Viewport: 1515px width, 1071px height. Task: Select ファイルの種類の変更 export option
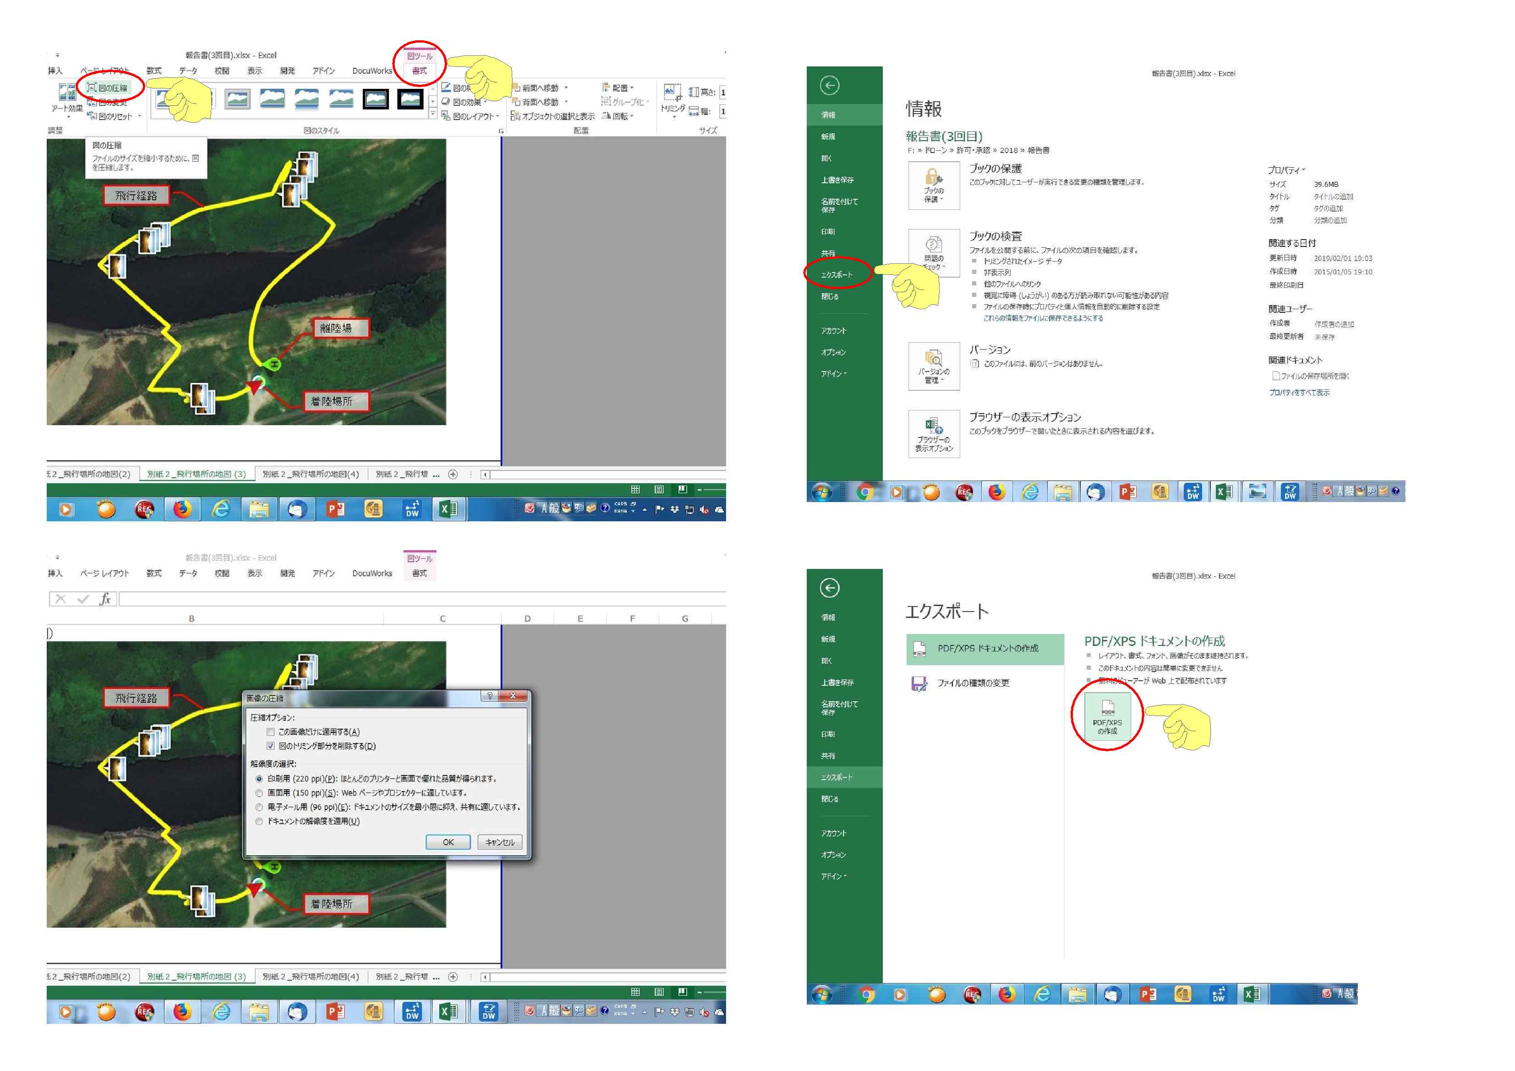click(x=973, y=683)
